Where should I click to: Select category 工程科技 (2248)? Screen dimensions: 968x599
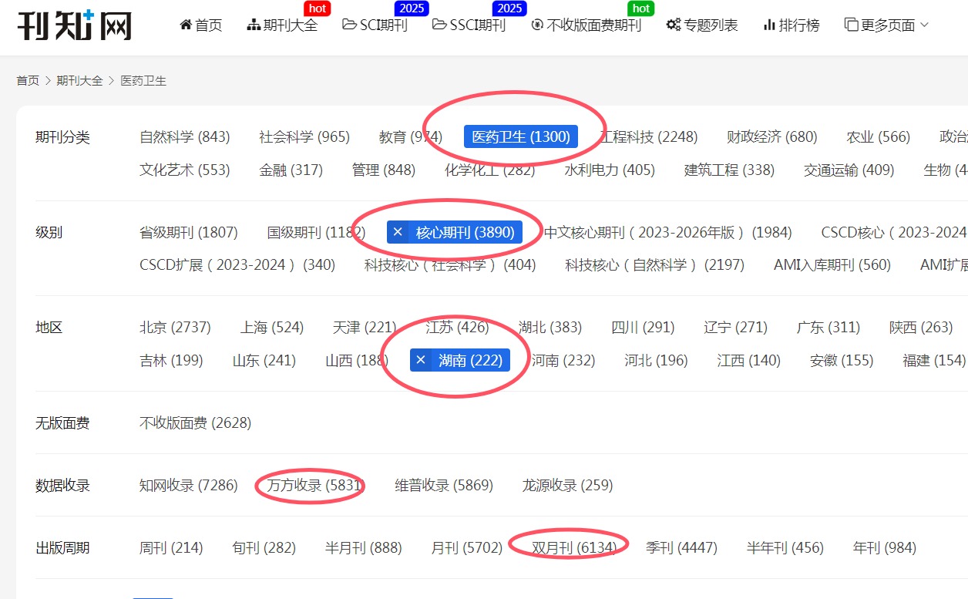(649, 137)
